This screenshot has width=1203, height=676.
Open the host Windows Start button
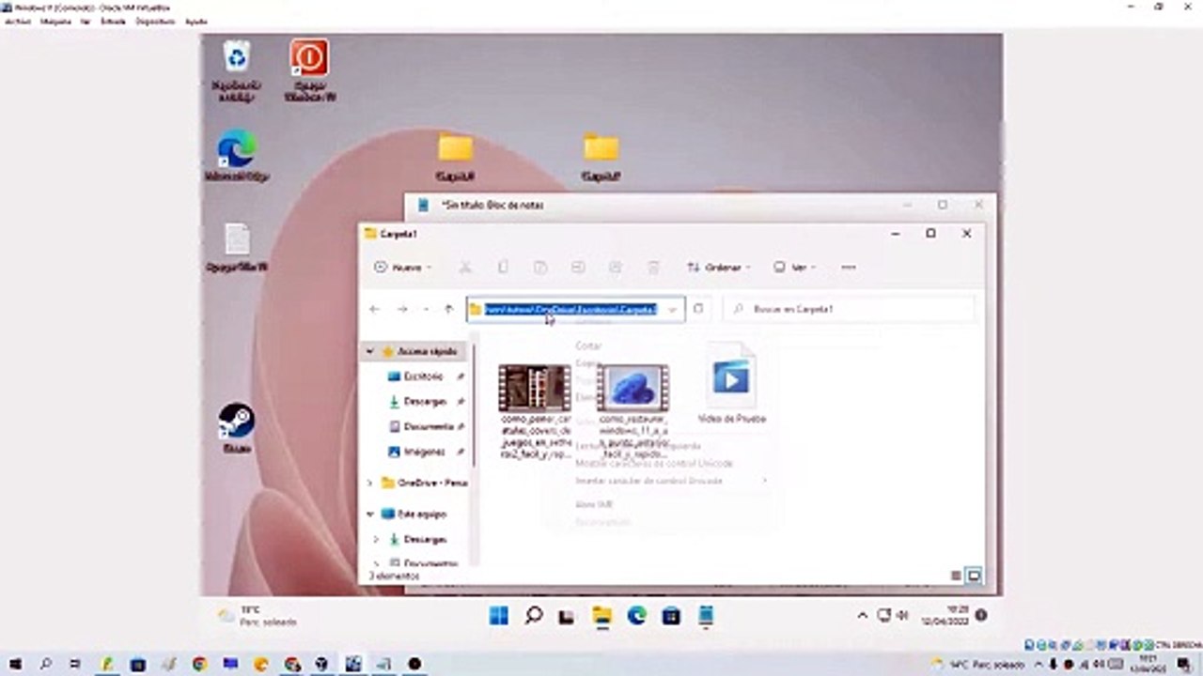(x=15, y=664)
